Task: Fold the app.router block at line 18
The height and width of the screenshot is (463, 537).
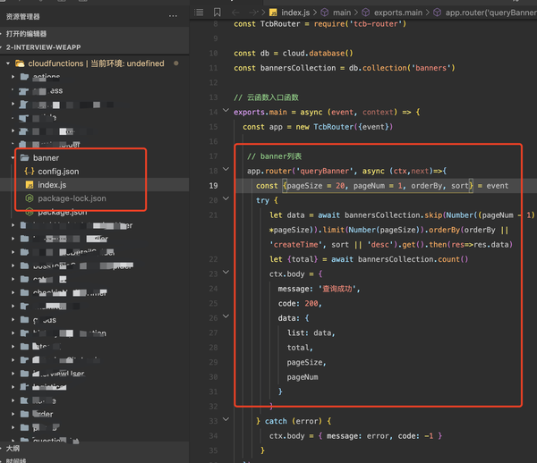Action: [226, 169]
